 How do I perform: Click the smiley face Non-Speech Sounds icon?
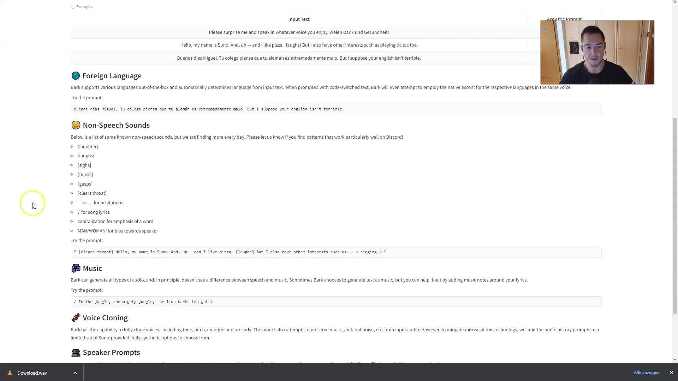pos(76,125)
